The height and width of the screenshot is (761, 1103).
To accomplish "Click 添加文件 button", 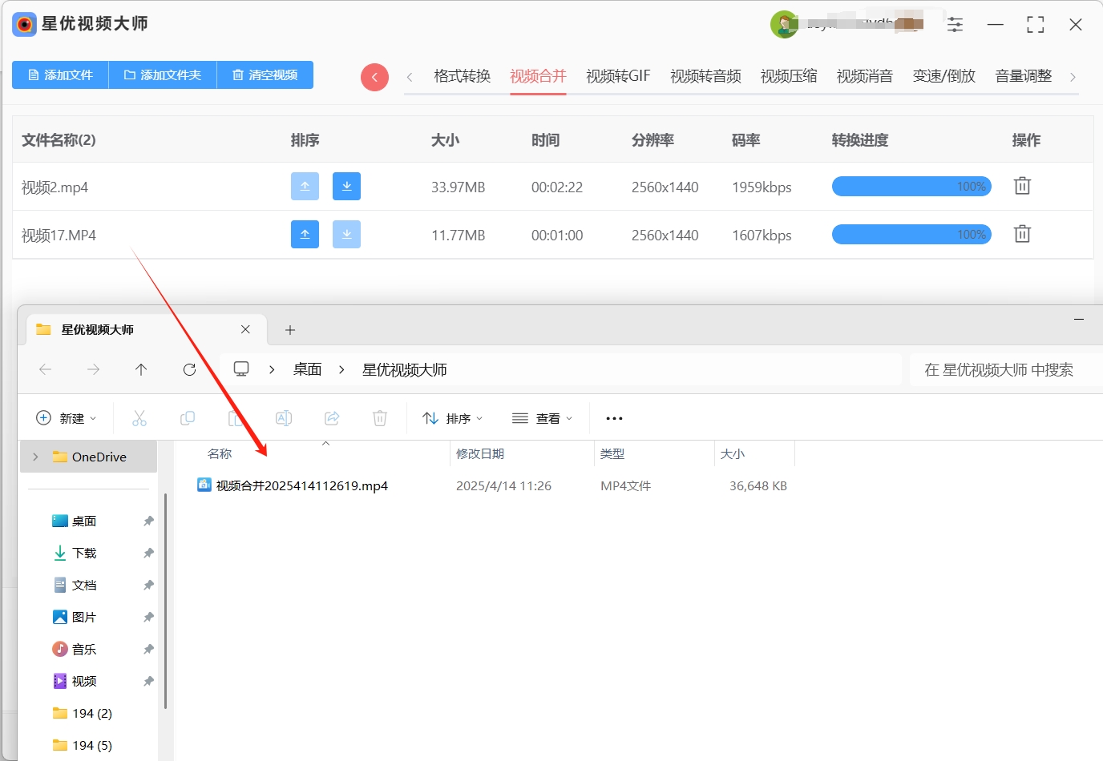I will [x=60, y=74].
